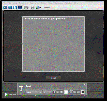107x101 pixels.
Task: Open the Advanced menu
Action: (59, 3)
